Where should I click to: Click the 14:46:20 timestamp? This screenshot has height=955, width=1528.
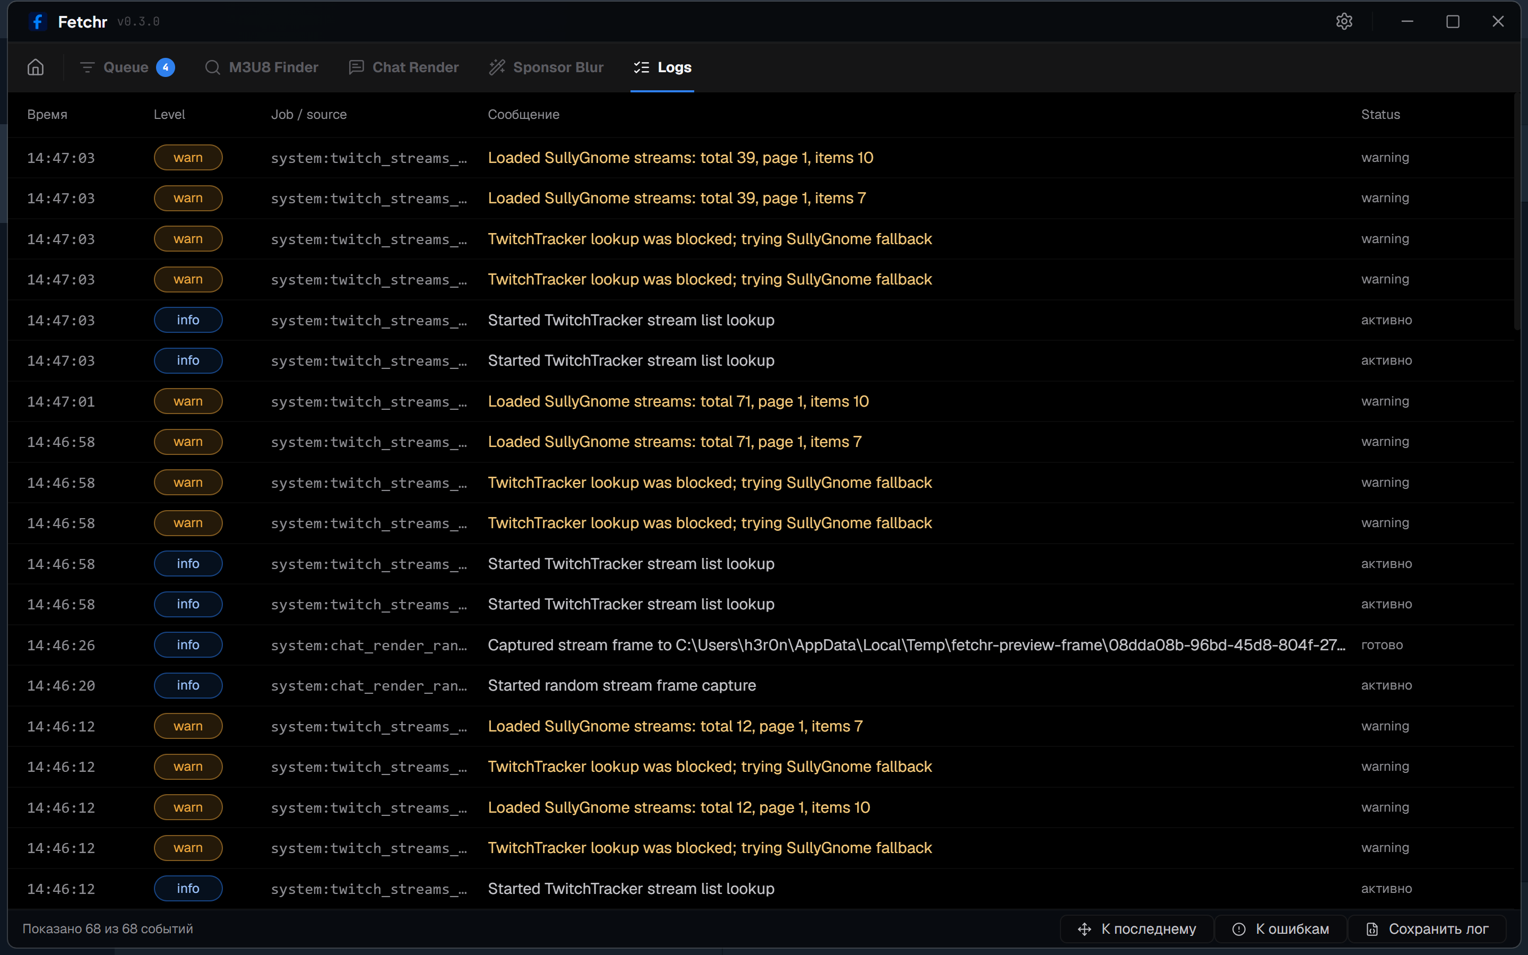coord(61,686)
